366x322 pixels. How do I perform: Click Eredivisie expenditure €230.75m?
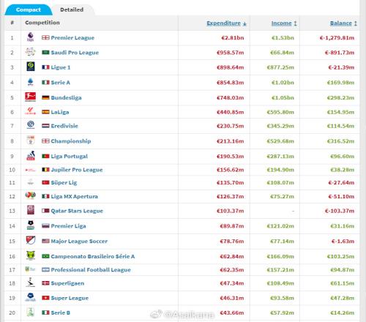230,126
